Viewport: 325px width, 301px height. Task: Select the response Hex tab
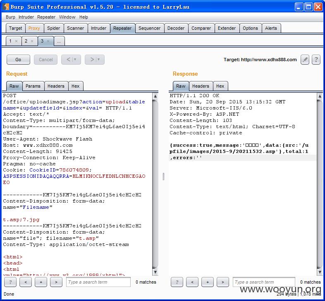[x=220, y=86]
